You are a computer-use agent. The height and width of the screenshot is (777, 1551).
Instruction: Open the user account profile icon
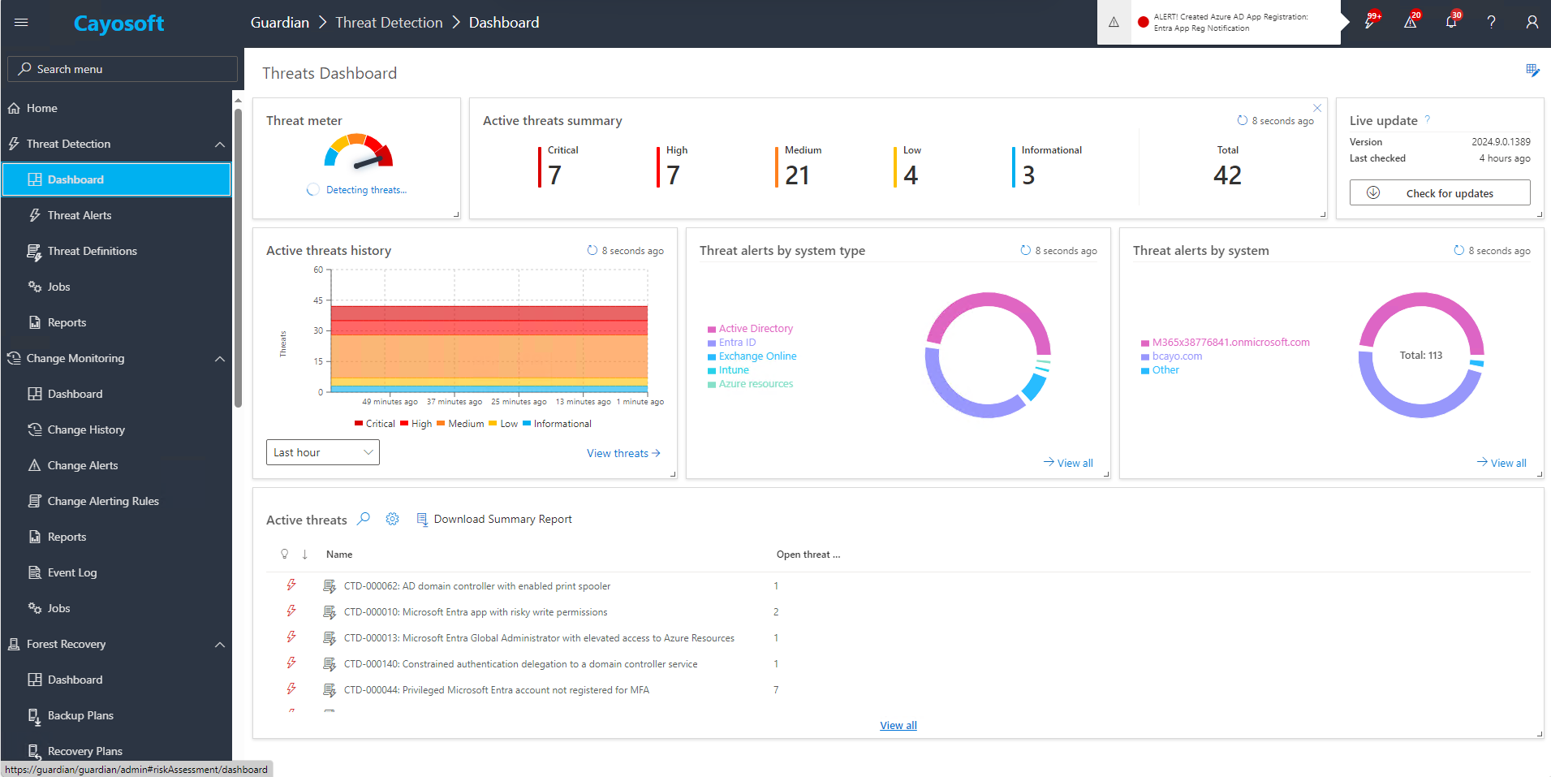(1532, 22)
